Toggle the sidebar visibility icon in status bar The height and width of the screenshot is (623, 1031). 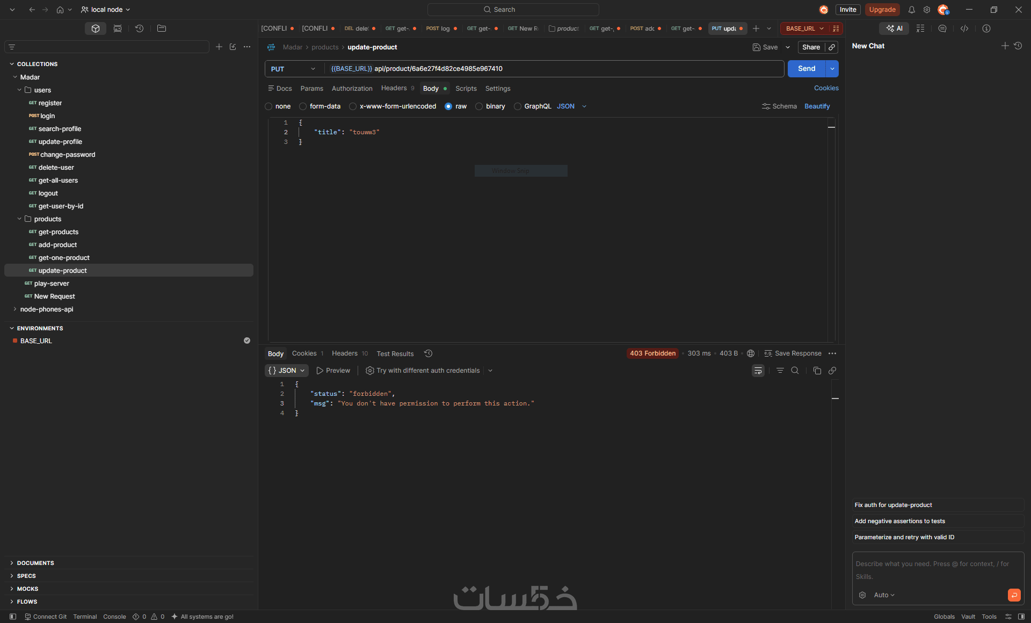(x=13, y=617)
